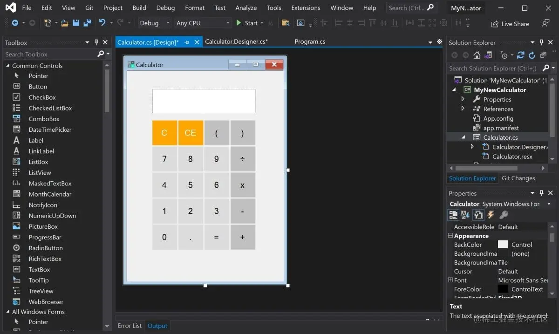This screenshot has height=334, width=559.
Task: Select the Events lightning bolt icon in Properties
Action: pos(490,215)
